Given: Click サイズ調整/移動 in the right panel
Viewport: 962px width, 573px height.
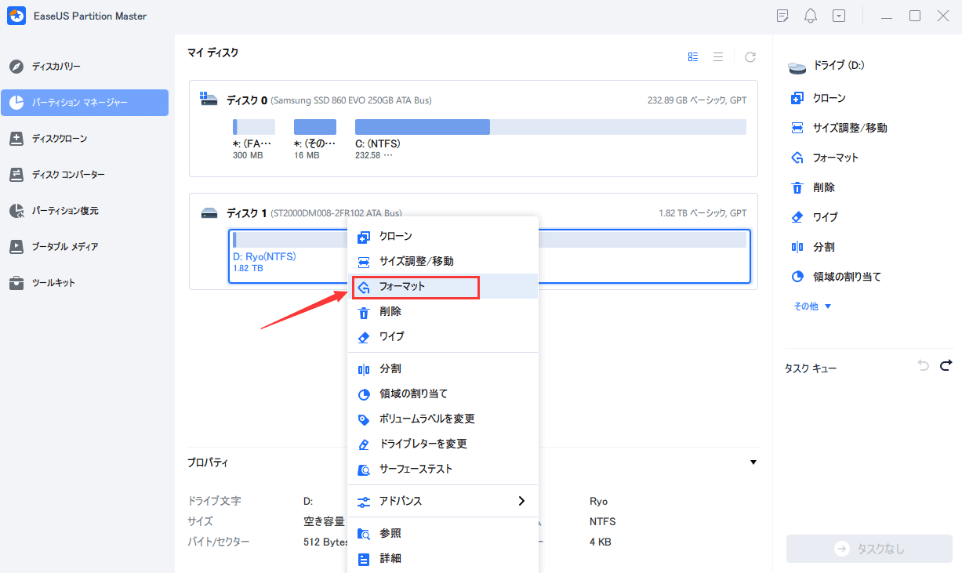Looking at the screenshot, I should (x=850, y=128).
